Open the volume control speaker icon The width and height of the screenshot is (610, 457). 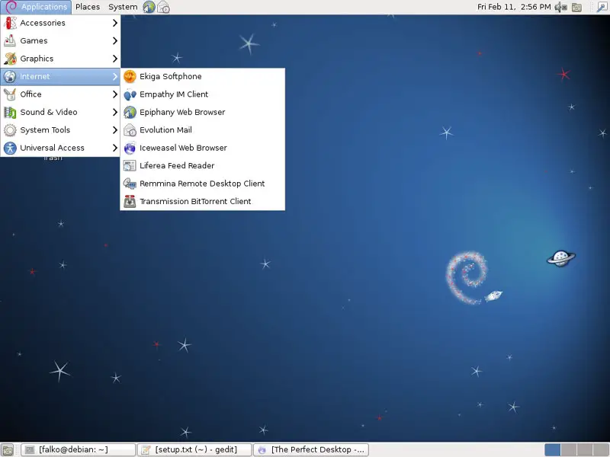pos(560,7)
